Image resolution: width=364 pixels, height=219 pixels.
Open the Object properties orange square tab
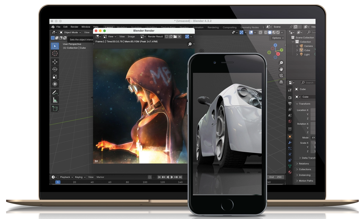pos(290,136)
